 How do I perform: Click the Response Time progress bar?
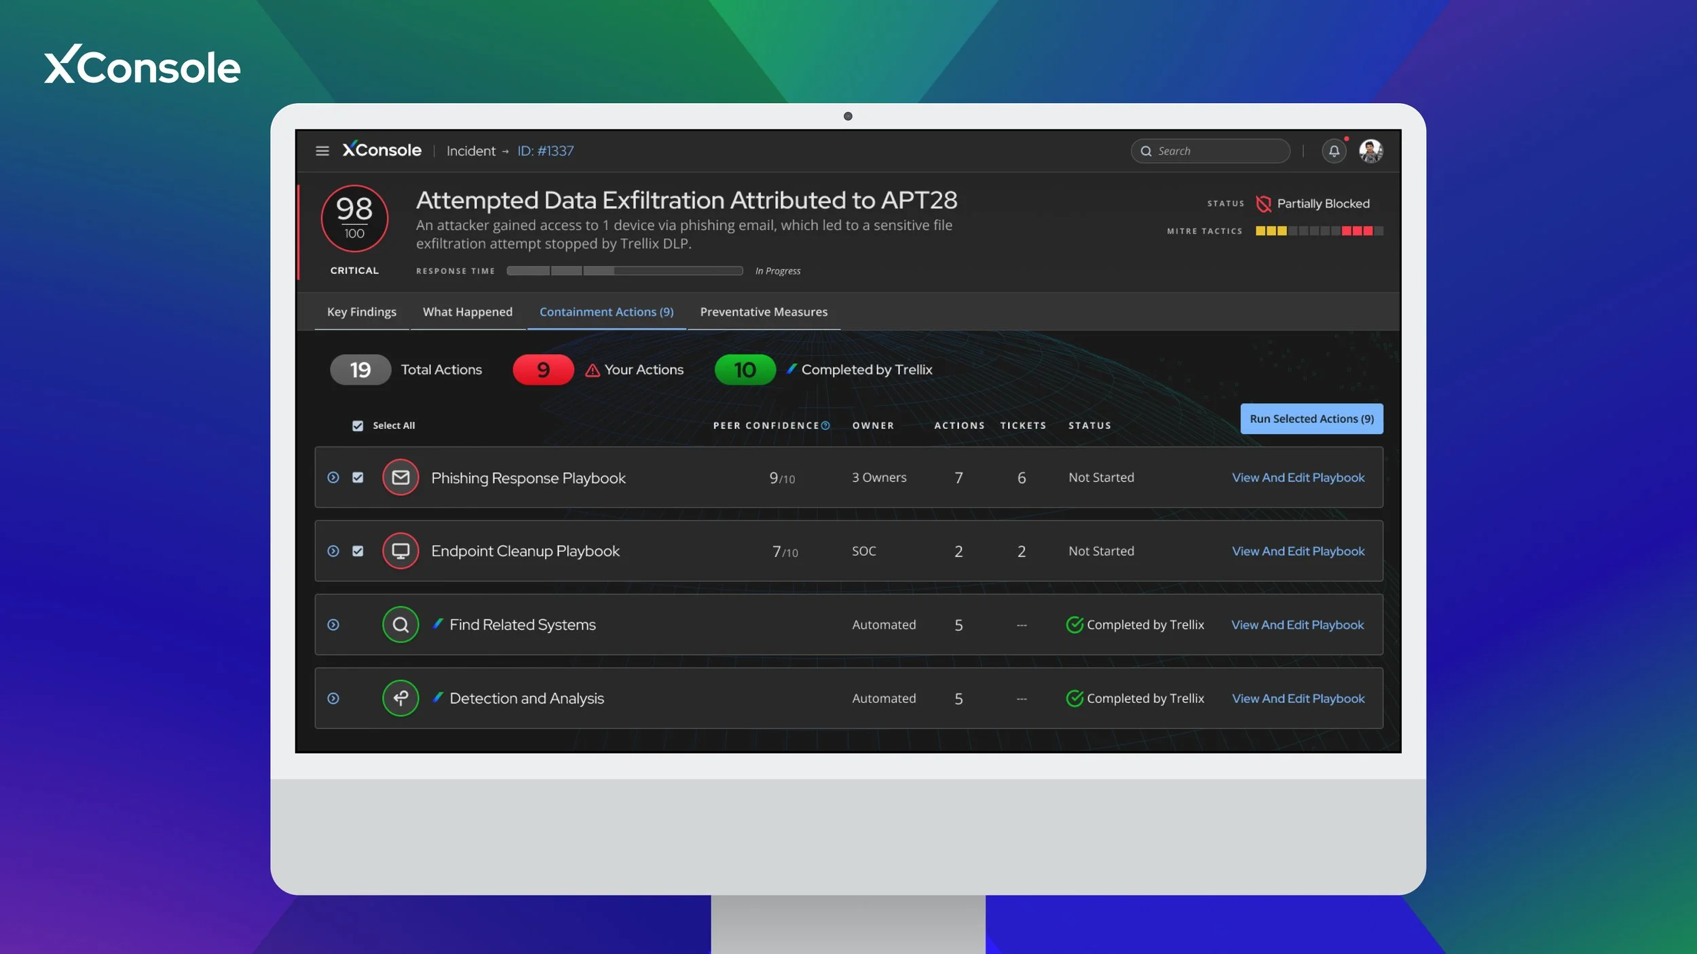[x=624, y=271]
